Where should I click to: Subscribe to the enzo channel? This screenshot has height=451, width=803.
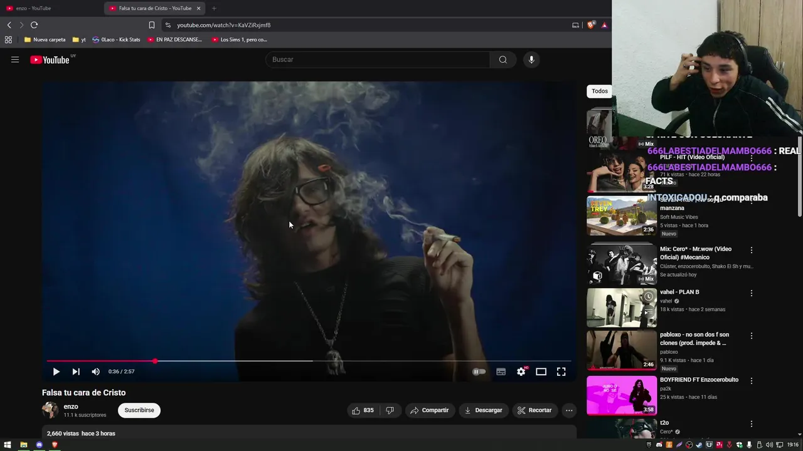(x=139, y=410)
